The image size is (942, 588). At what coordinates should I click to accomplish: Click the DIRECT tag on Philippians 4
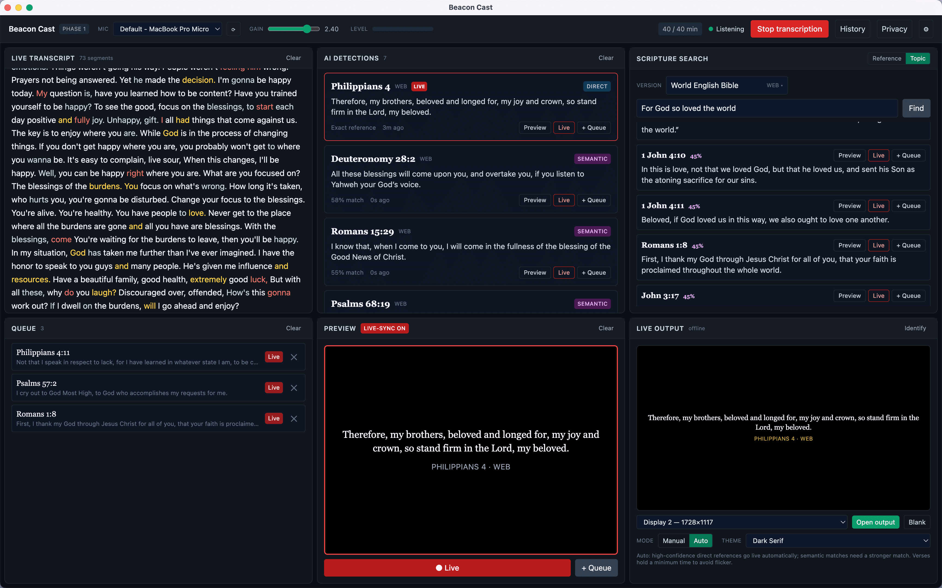pos(597,86)
